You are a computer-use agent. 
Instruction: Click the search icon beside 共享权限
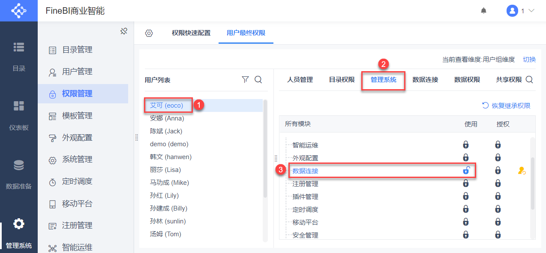click(x=529, y=80)
